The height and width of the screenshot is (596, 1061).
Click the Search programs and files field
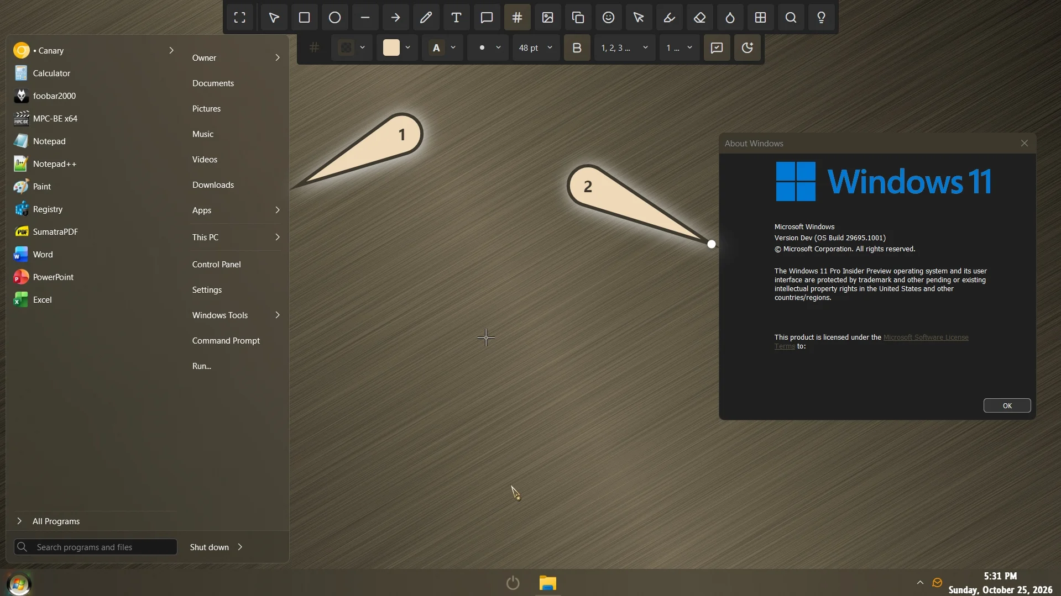(96, 547)
